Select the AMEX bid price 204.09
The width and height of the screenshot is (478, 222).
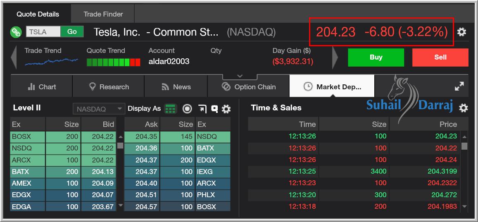(x=98, y=183)
